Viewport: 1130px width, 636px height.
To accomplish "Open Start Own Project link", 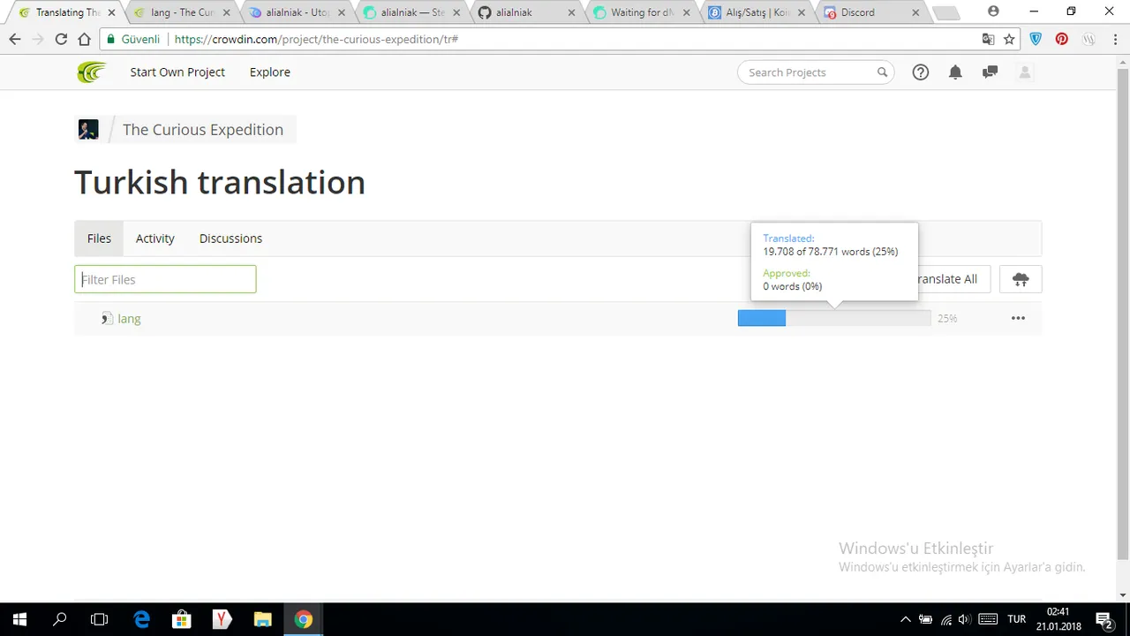I will click(177, 72).
